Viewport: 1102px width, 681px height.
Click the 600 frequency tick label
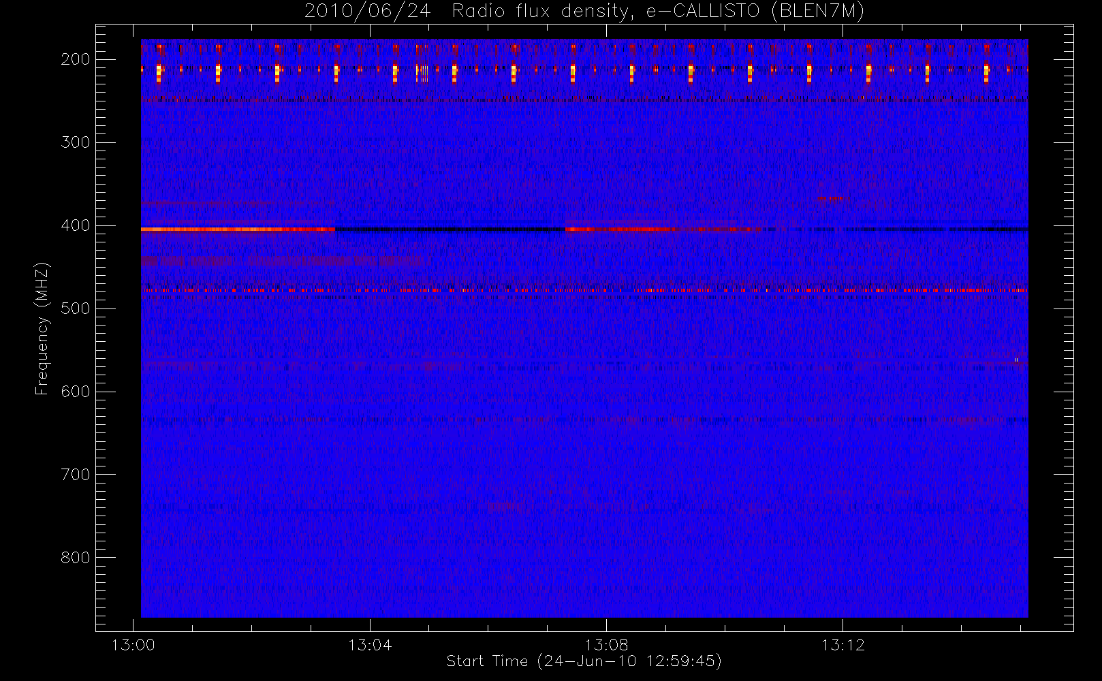click(76, 392)
